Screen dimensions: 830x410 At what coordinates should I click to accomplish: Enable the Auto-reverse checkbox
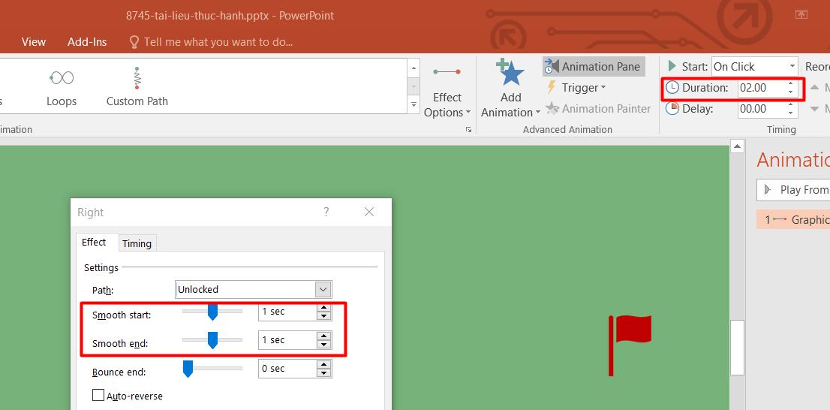point(98,396)
